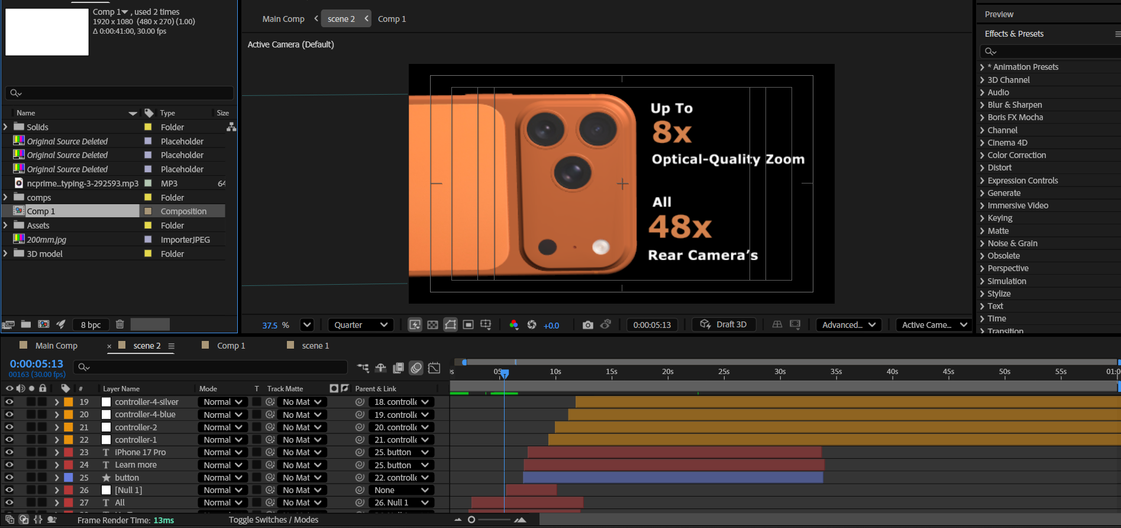The height and width of the screenshot is (528, 1121).
Task: Create a new folder in Project panel
Action: (26, 324)
